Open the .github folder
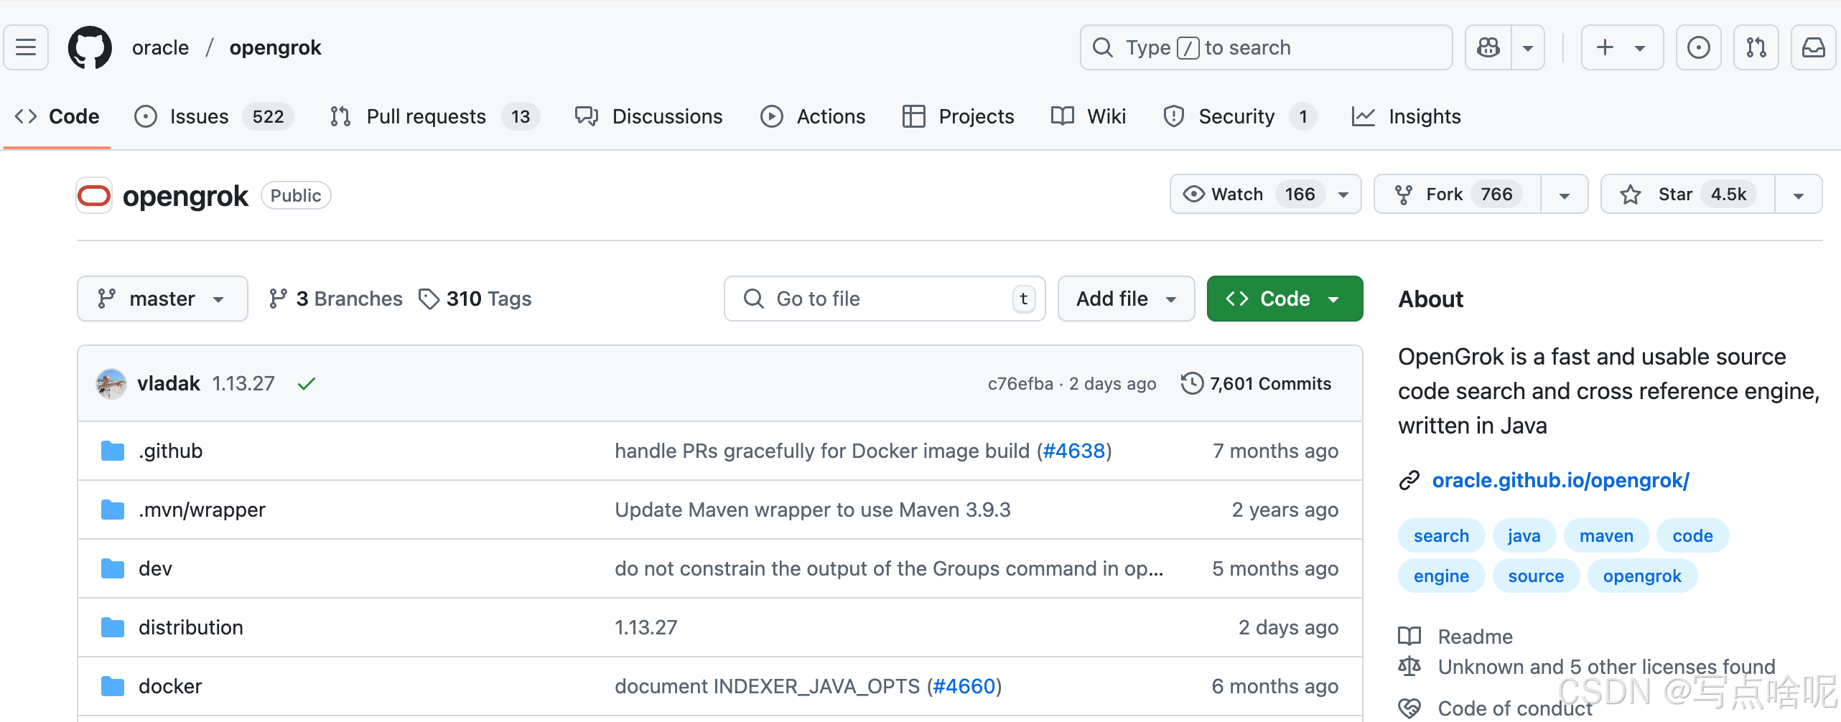The image size is (1841, 722). (x=171, y=451)
